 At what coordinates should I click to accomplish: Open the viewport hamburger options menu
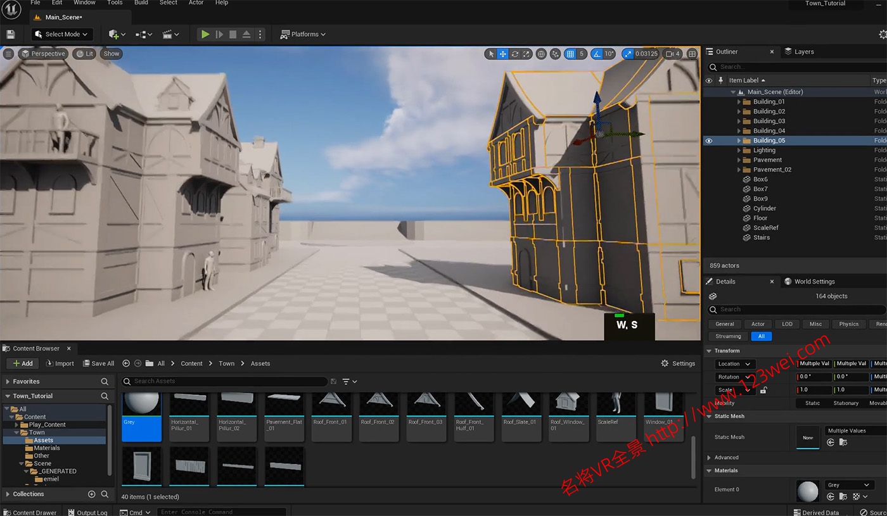click(x=8, y=54)
